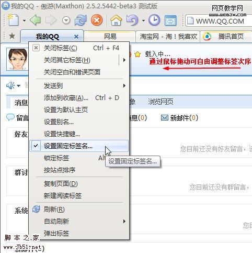Select 设置快捷键... menu entry
Image resolution: width=252 pixels, height=253 pixels.
pyautogui.click(x=79, y=134)
